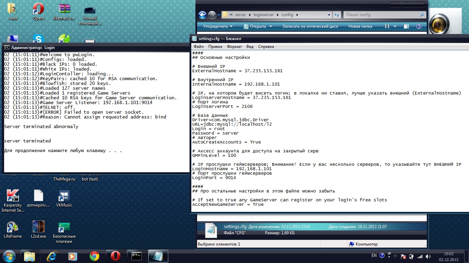Click the EN language indicator
The image size is (469, 263).
coord(374,255)
